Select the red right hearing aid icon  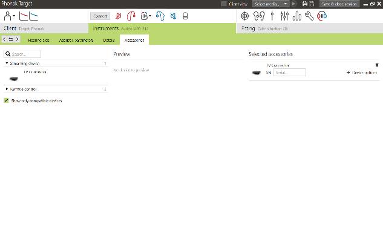[131, 16]
